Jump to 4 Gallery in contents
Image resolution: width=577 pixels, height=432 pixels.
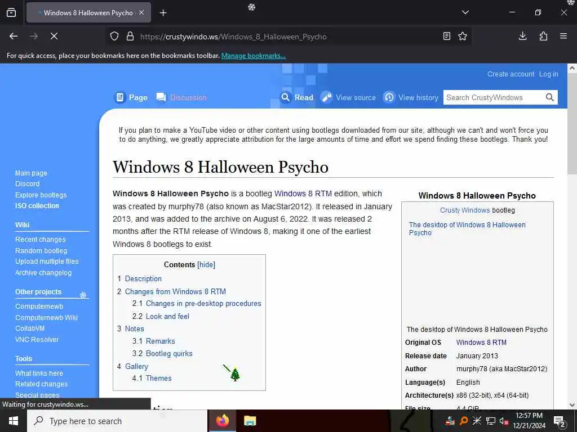(x=133, y=366)
